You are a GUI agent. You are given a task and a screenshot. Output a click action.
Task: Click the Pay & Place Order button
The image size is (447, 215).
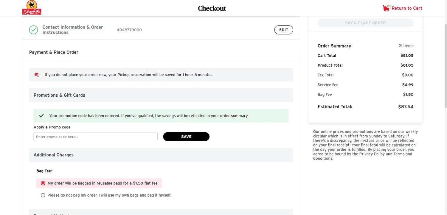[x=365, y=23]
